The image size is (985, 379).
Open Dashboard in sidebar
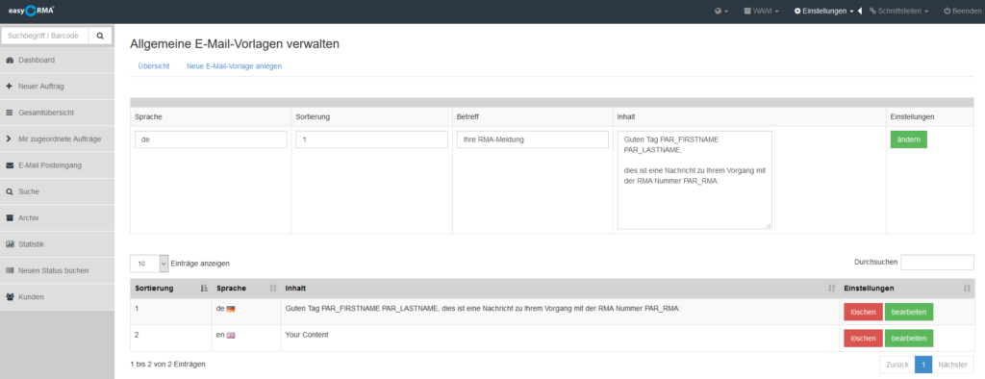click(57, 61)
